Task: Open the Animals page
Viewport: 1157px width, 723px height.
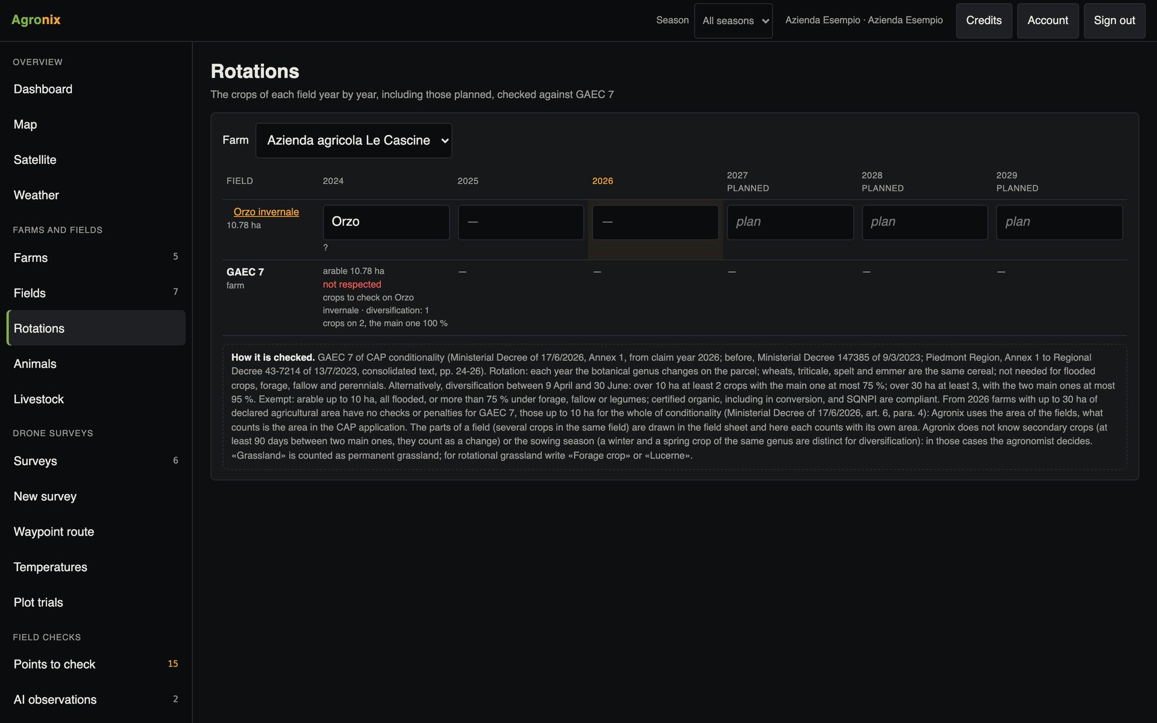Action: coord(96,364)
